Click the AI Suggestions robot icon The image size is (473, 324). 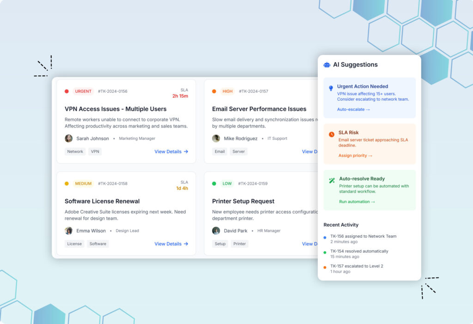tap(327, 65)
